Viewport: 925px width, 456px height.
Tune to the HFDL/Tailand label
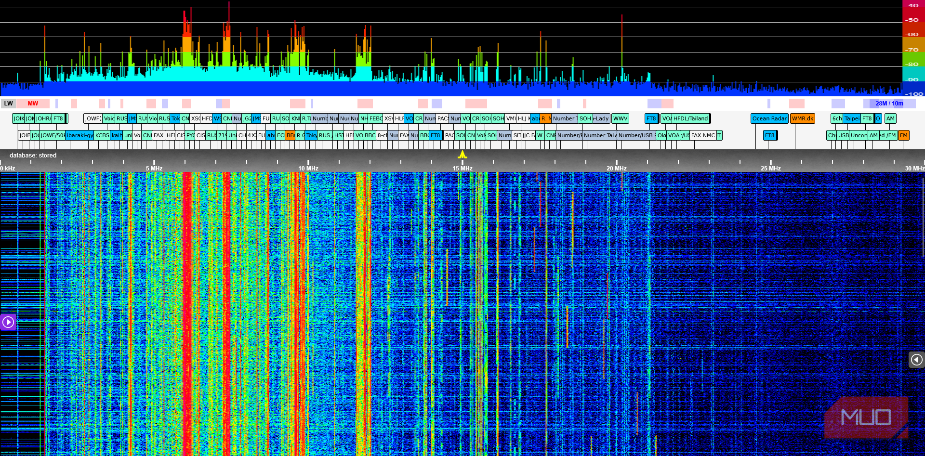click(690, 118)
